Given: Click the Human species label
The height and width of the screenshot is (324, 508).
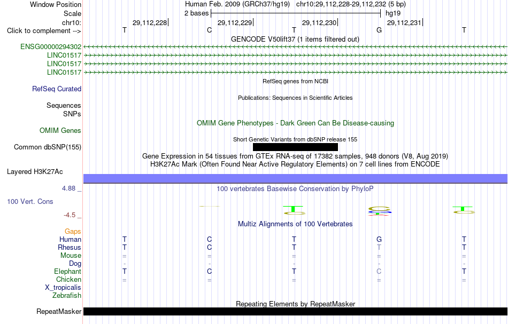Looking at the screenshot, I should click(x=70, y=239).
